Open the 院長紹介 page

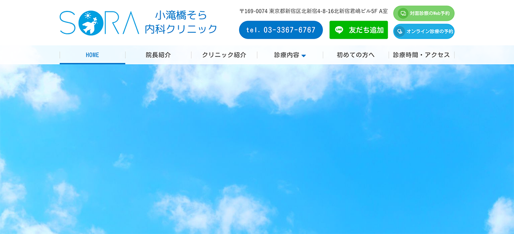[x=158, y=55]
